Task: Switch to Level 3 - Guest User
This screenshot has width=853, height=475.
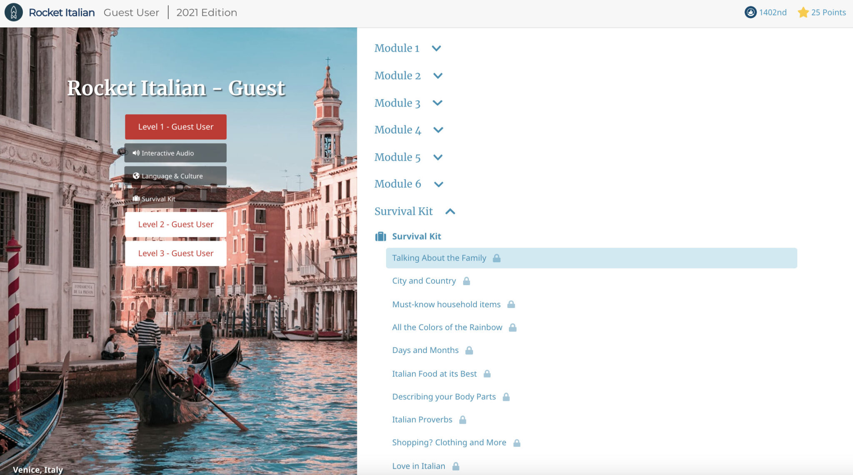Action: [x=176, y=254]
